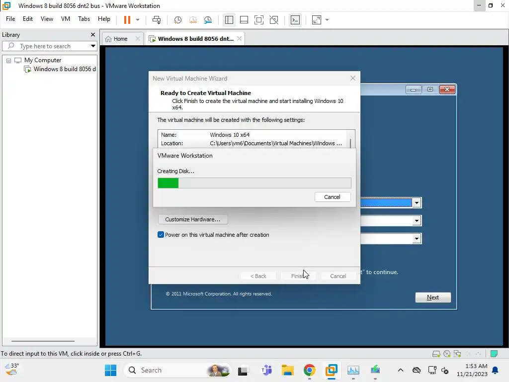Click the Revert to snapshot icon

(x=193, y=20)
